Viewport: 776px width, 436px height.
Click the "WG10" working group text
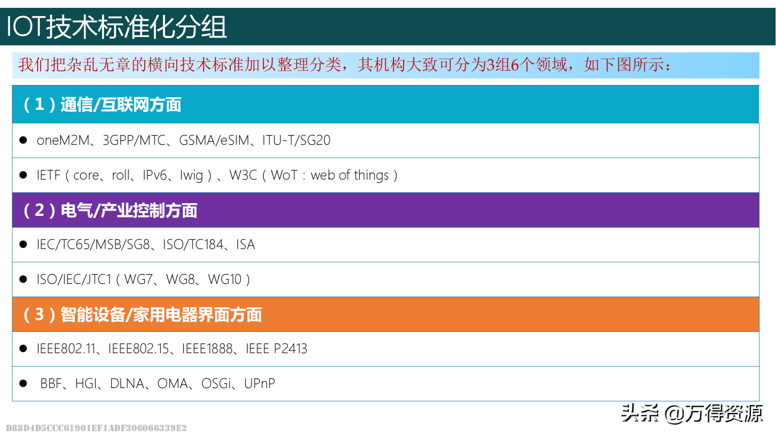225,279
